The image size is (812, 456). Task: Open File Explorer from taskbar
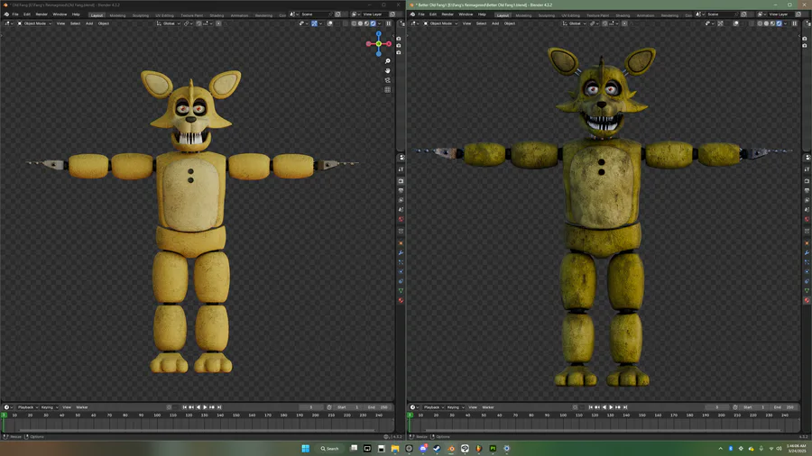pyautogui.click(x=395, y=448)
